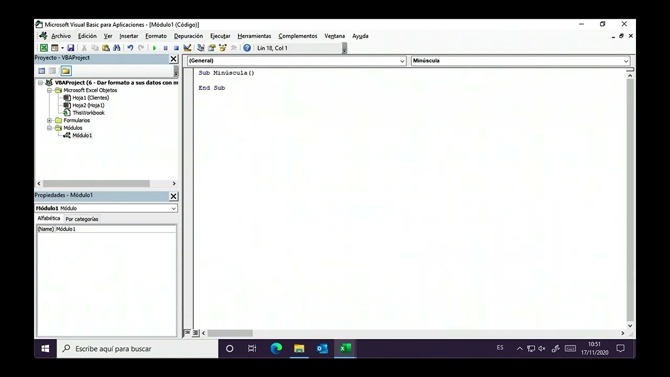670x377 pixels.
Task: Click the Redo arrow icon
Action: point(141,48)
